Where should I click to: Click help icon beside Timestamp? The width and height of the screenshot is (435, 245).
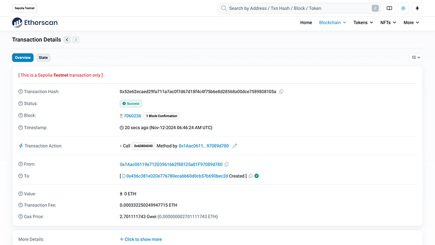point(21,128)
